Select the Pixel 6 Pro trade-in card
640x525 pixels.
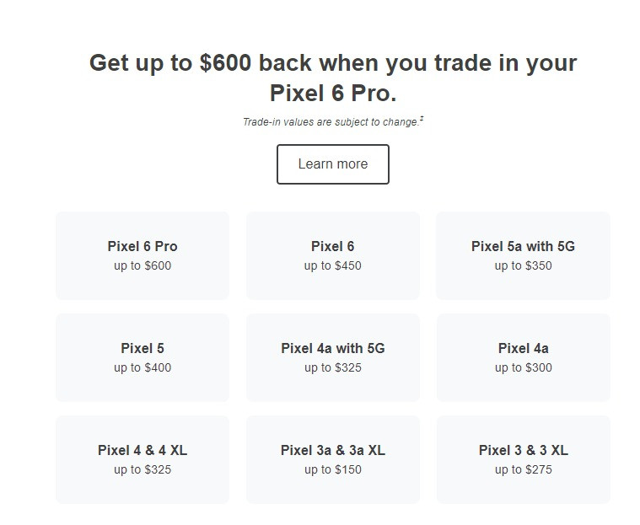coord(143,255)
